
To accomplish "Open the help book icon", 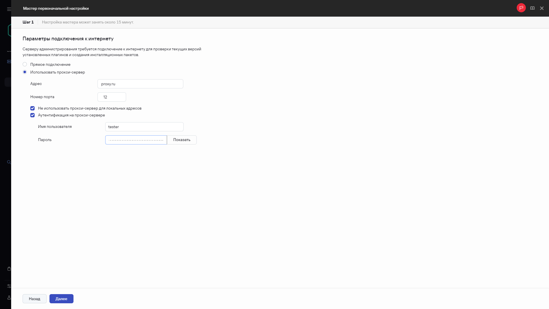I will coord(532,8).
